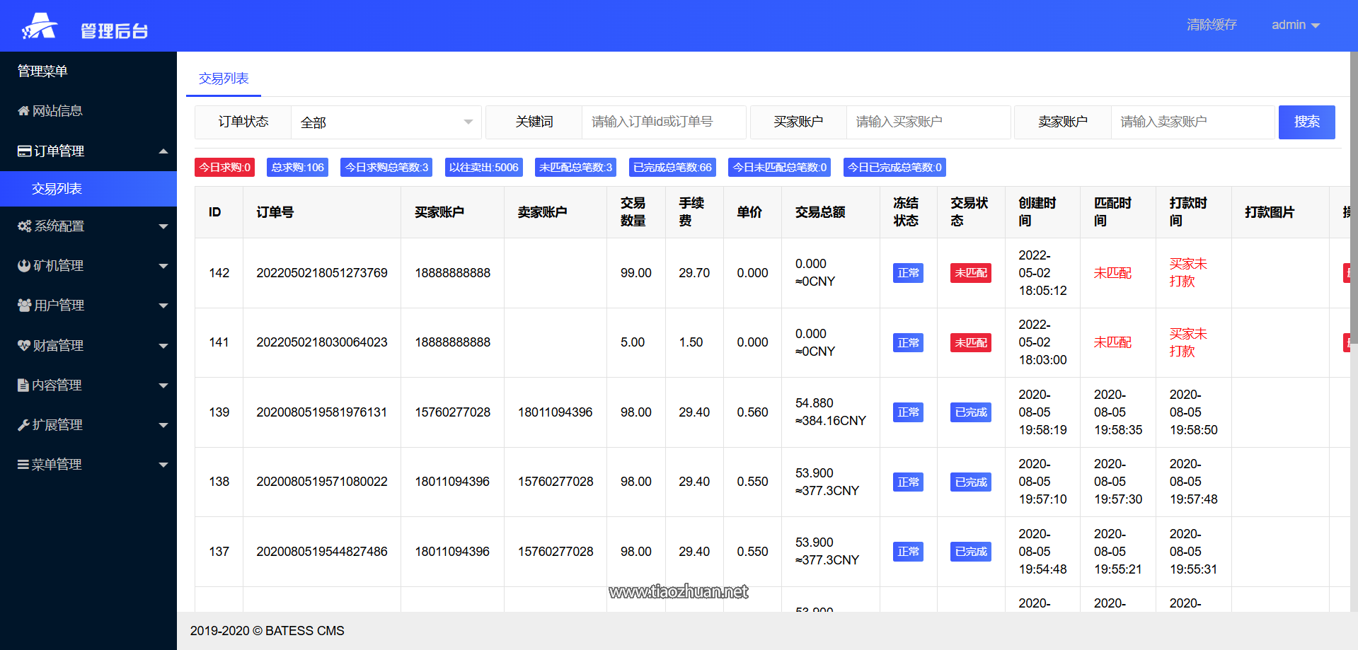The width and height of the screenshot is (1358, 650).
Task: Expand the 用户管理 menu arrow
Action: click(163, 306)
